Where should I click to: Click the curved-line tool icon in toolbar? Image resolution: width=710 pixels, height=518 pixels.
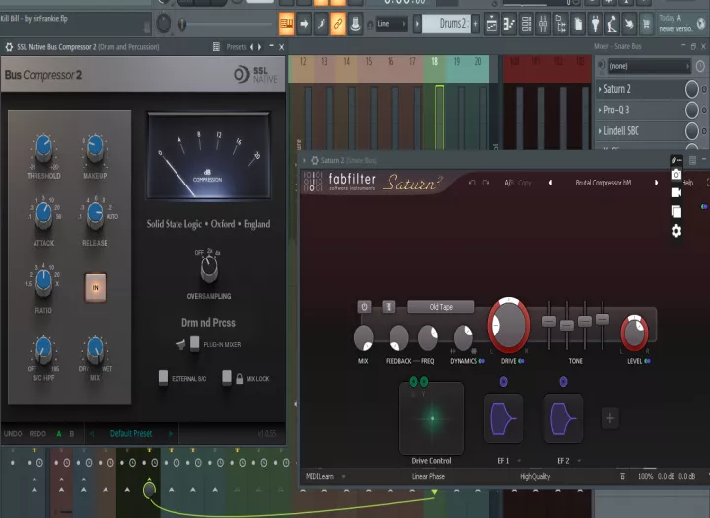[321, 23]
